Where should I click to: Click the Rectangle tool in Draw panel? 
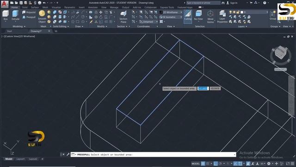(x=77, y=22)
